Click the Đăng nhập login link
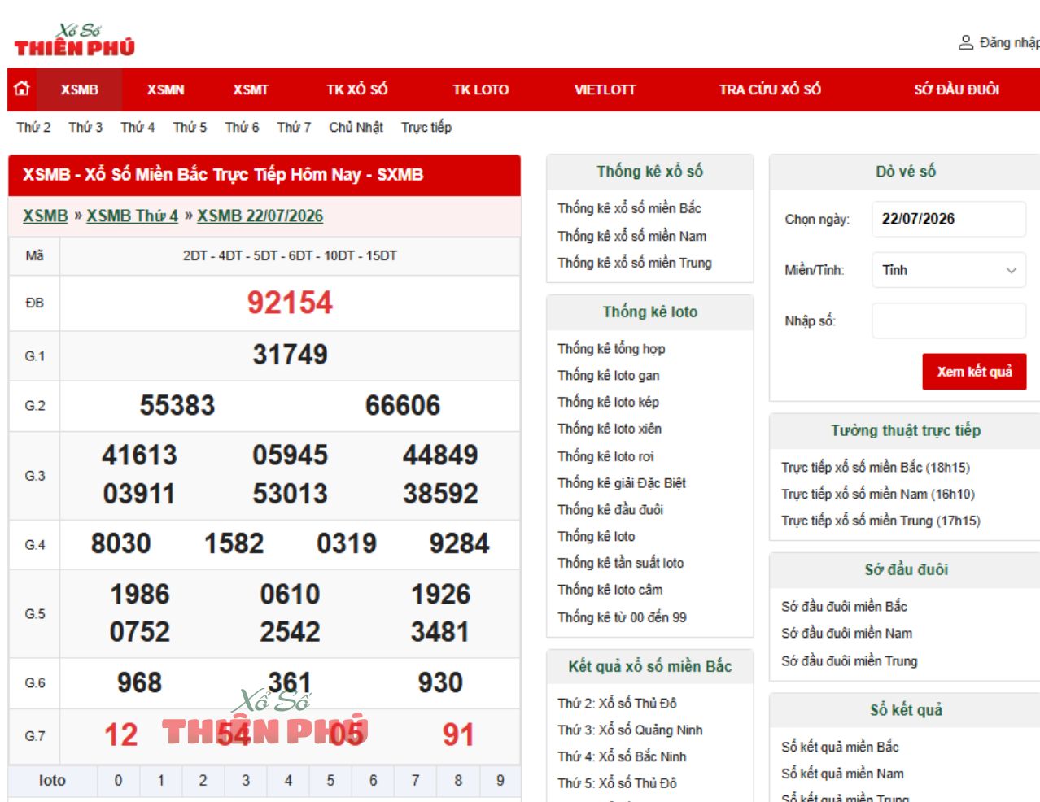 click(x=1009, y=42)
